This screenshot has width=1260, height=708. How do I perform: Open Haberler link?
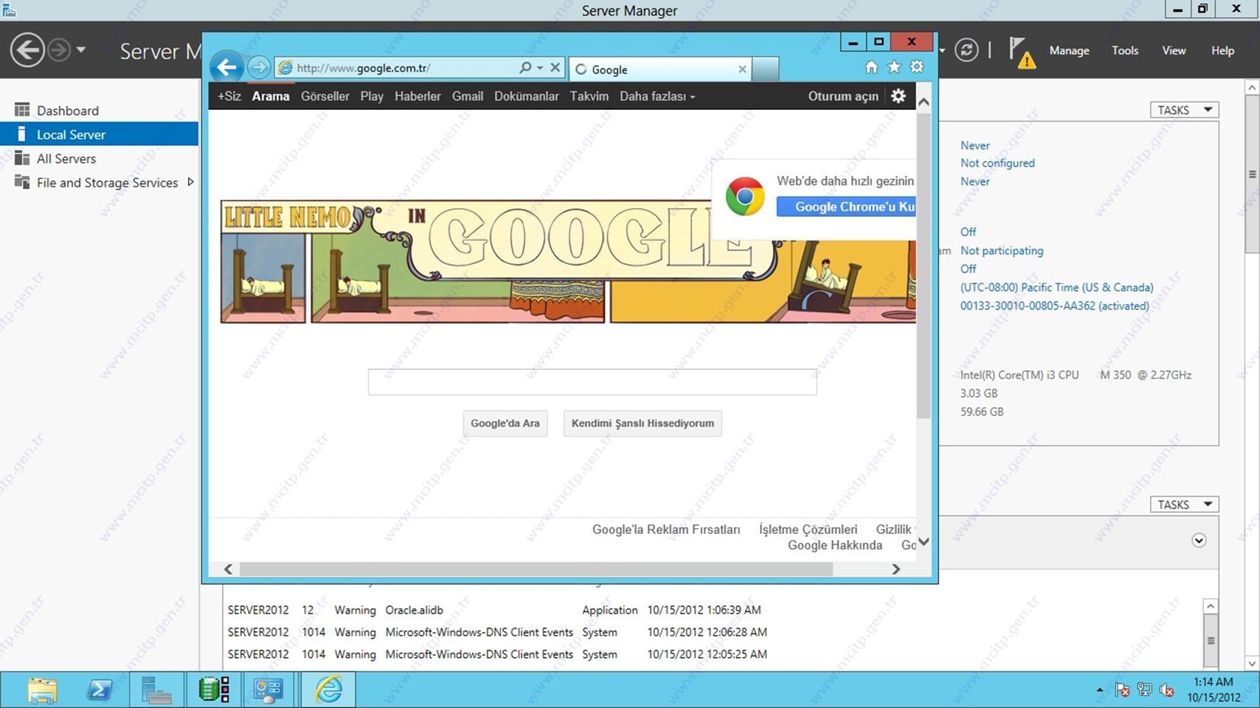418,97
